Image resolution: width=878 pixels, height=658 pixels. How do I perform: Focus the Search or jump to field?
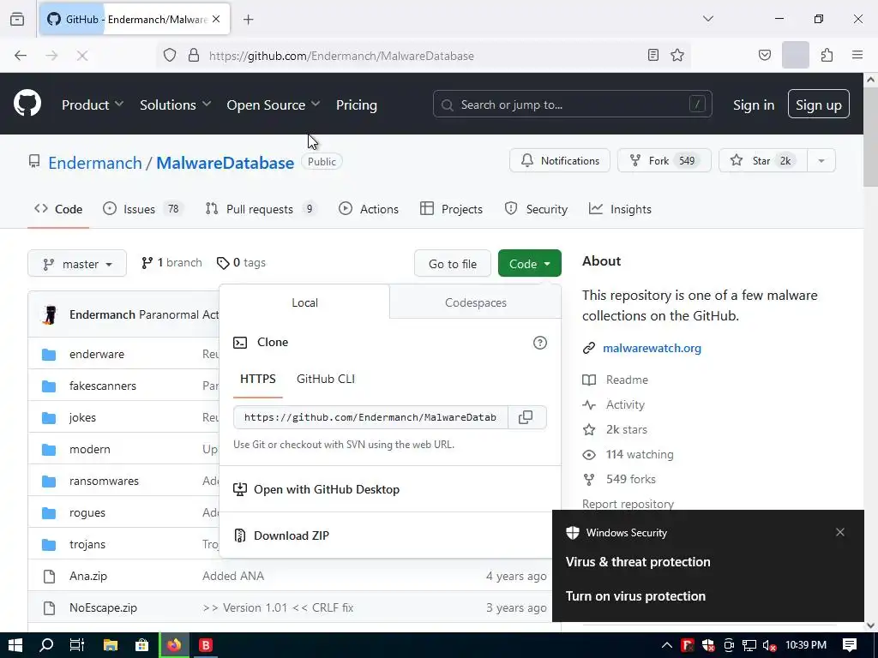coord(572,104)
